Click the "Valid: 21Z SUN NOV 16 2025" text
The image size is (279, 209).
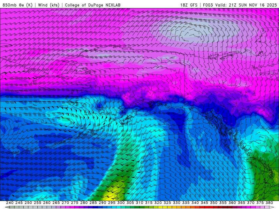tap(246, 5)
